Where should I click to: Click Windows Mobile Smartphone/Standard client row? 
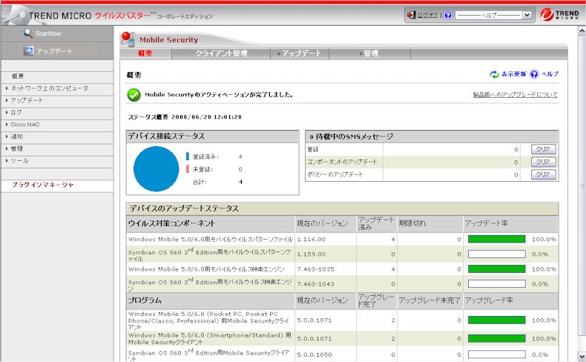(343, 338)
